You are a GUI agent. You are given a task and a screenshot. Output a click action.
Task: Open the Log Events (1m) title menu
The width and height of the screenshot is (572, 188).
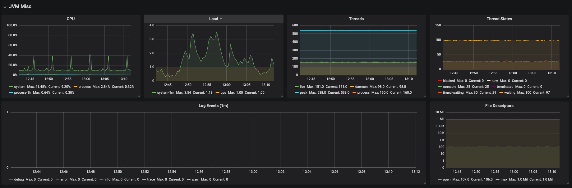click(213, 106)
